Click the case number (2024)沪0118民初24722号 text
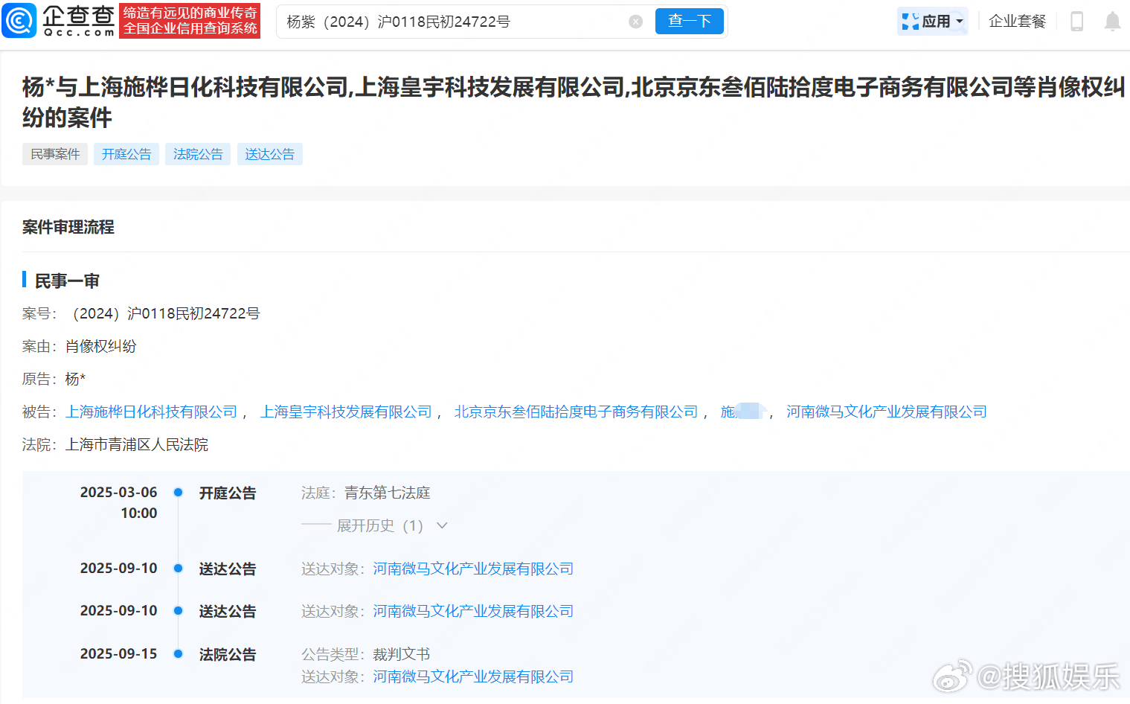The height and width of the screenshot is (704, 1130). [163, 313]
